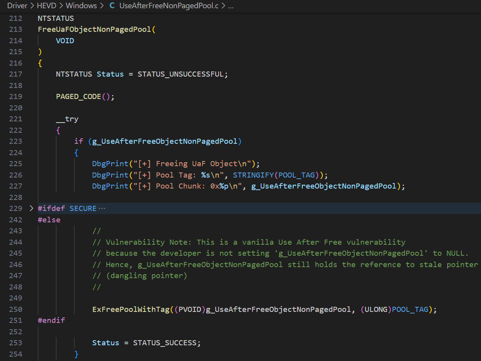Click the VOID parameter on line 214
Screen dimensions: 481x361
[65, 40]
